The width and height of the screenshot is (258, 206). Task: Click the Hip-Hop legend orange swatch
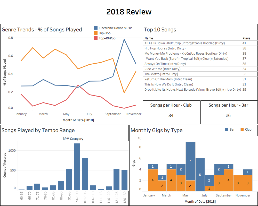tap(96, 33)
